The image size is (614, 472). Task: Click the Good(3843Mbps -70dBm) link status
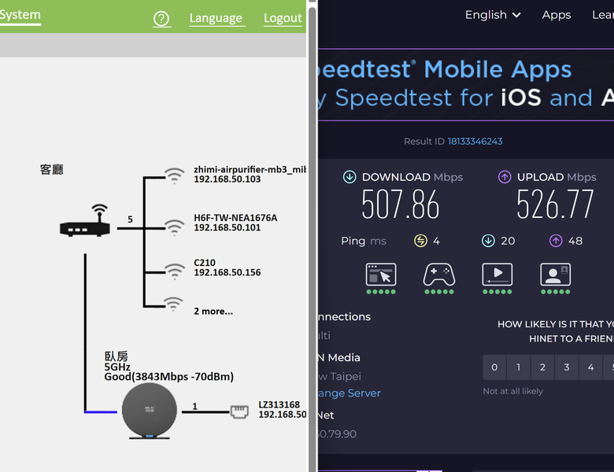(x=168, y=377)
